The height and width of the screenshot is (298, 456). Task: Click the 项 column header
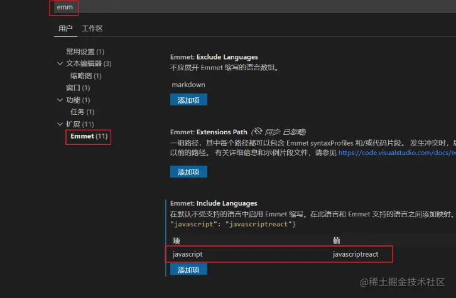176,240
